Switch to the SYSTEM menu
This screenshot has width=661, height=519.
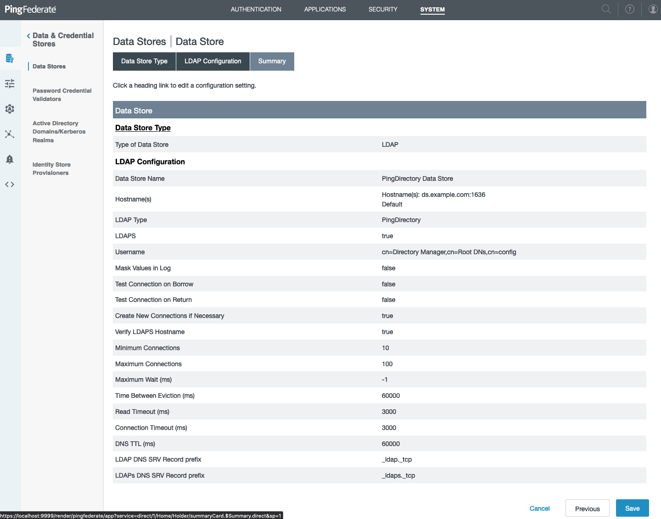pos(432,9)
